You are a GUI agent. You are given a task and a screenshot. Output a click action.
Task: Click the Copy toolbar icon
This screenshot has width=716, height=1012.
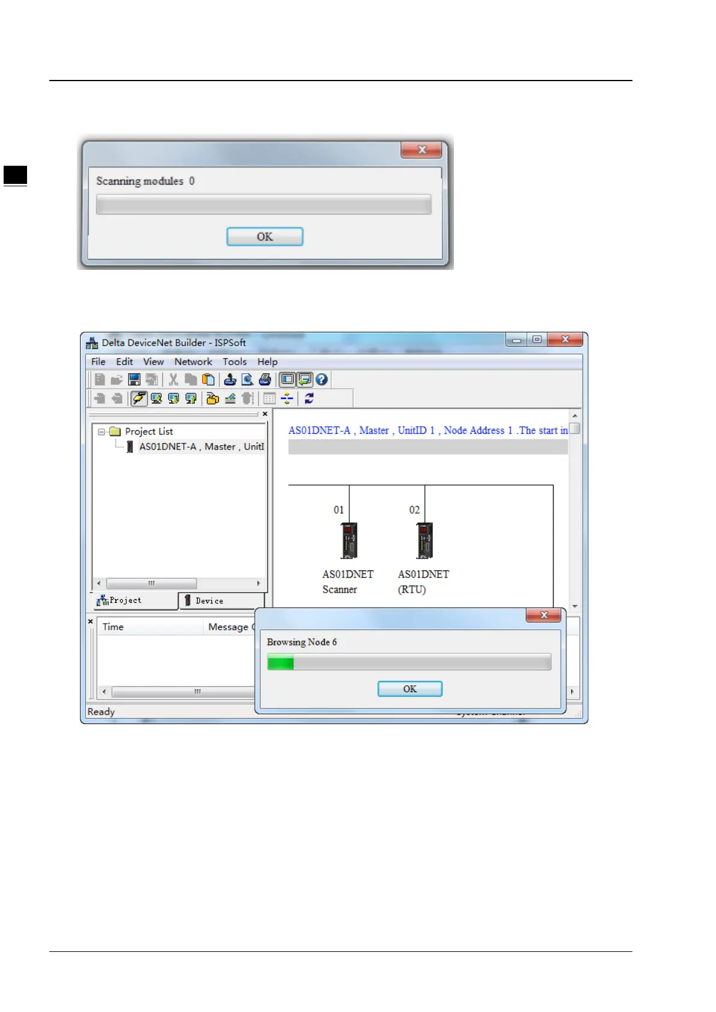point(191,379)
